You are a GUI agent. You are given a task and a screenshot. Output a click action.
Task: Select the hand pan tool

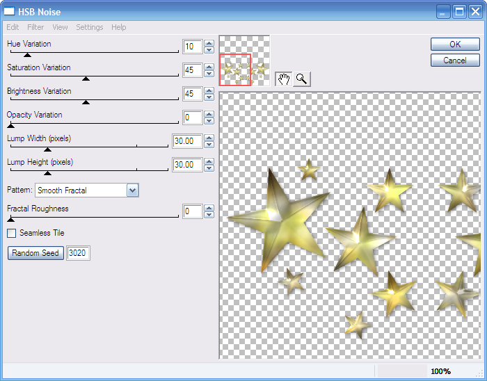pos(284,79)
